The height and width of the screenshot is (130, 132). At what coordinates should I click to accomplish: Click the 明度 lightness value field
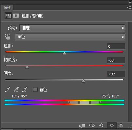[116, 74]
